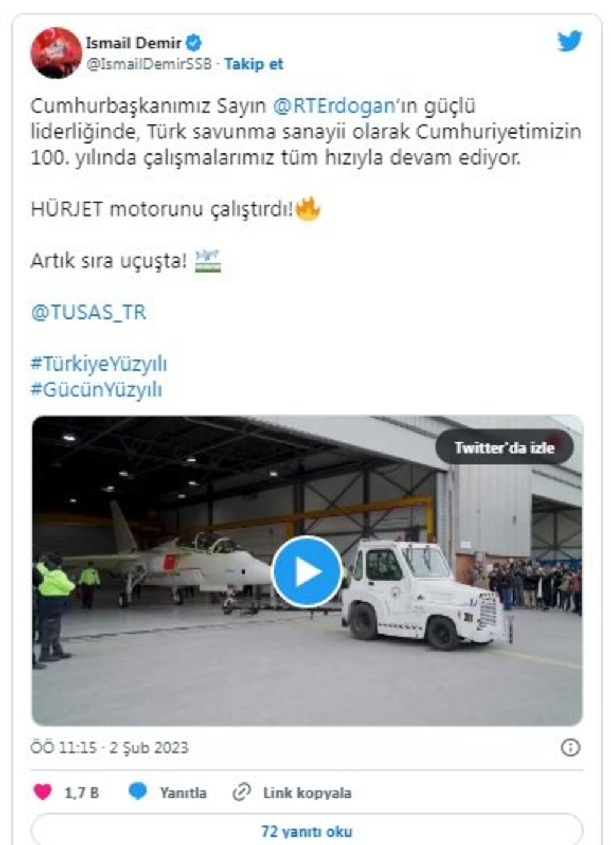Click the blue verified badge
Image resolution: width=611 pixels, height=845 pixels.
point(194,43)
